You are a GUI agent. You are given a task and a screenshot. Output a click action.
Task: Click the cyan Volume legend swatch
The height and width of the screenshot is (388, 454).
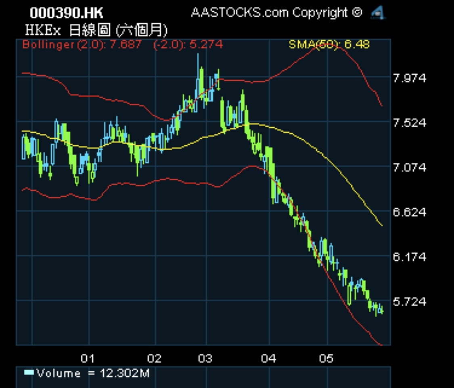pyautogui.click(x=29, y=372)
